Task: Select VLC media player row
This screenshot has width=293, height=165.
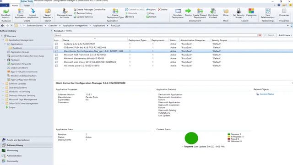Action: 173,66
